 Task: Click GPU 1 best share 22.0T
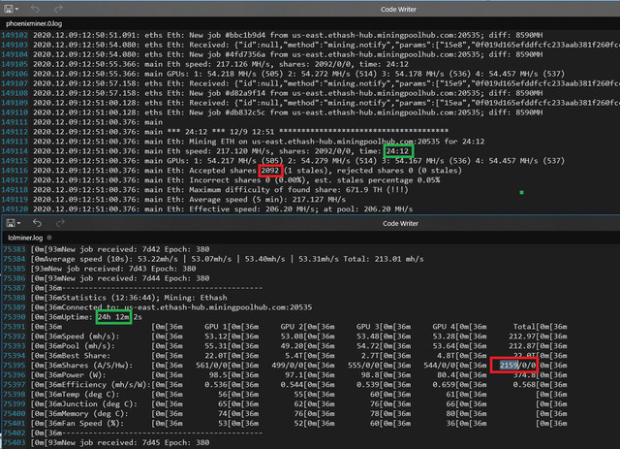(217, 356)
